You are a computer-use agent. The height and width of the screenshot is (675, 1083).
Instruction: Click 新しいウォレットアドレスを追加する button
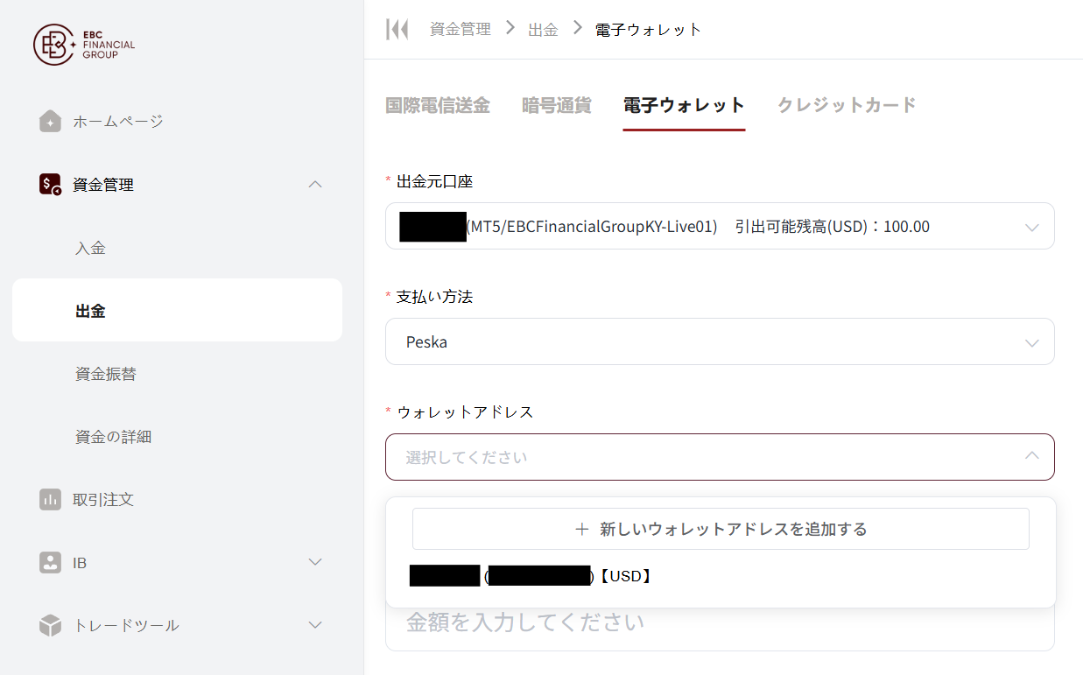[x=721, y=529]
